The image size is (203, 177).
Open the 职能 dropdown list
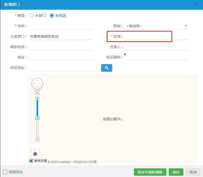click(157, 26)
